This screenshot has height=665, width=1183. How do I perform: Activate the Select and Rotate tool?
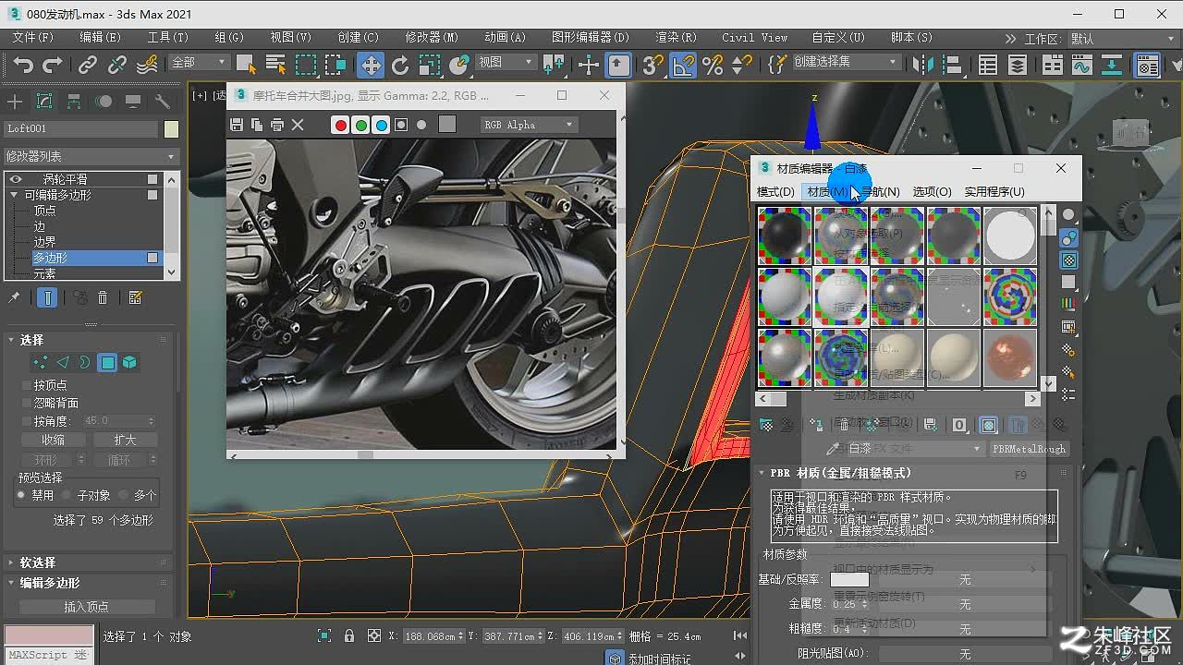[x=400, y=65]
